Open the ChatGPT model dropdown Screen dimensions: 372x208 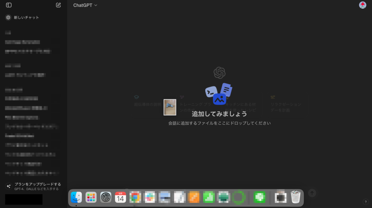85,5
